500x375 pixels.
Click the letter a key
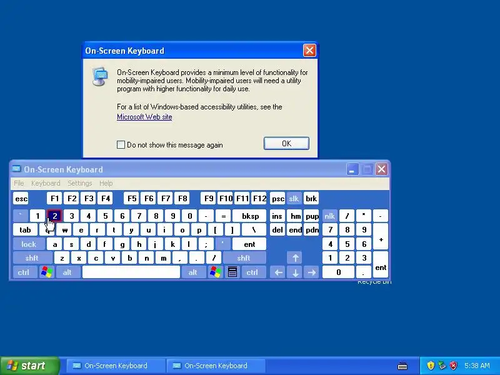pyautogui.click(x=54, y=244)
